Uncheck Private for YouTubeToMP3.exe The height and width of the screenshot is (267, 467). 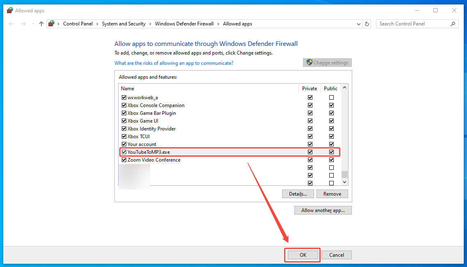click(x=310, y=152)
